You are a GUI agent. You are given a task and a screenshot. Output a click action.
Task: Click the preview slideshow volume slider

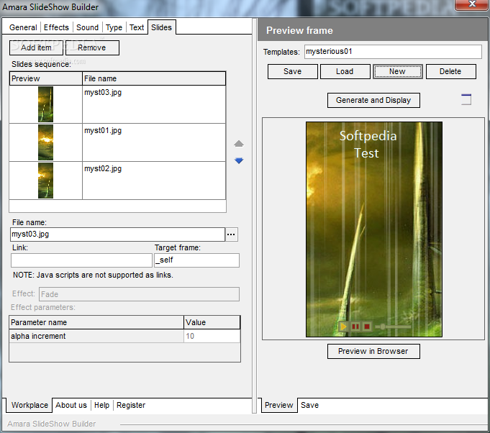(393, 327)
